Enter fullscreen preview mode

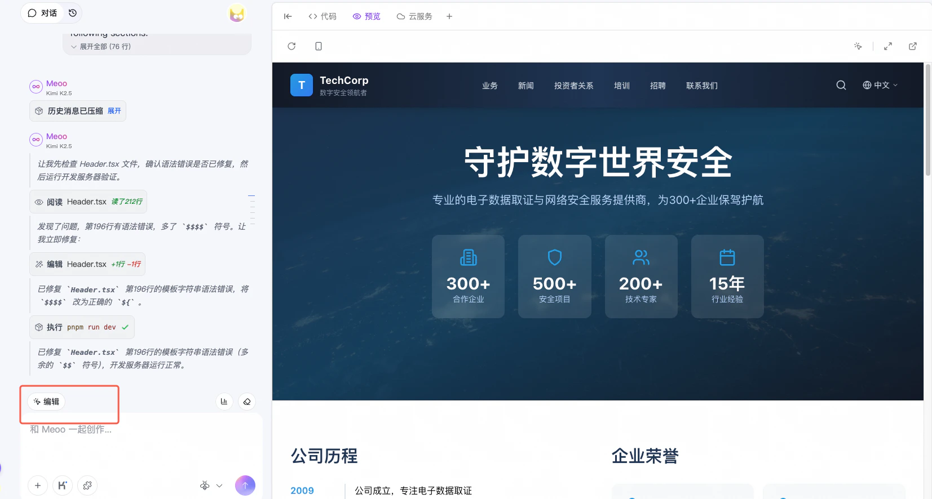tap(888, 46)
